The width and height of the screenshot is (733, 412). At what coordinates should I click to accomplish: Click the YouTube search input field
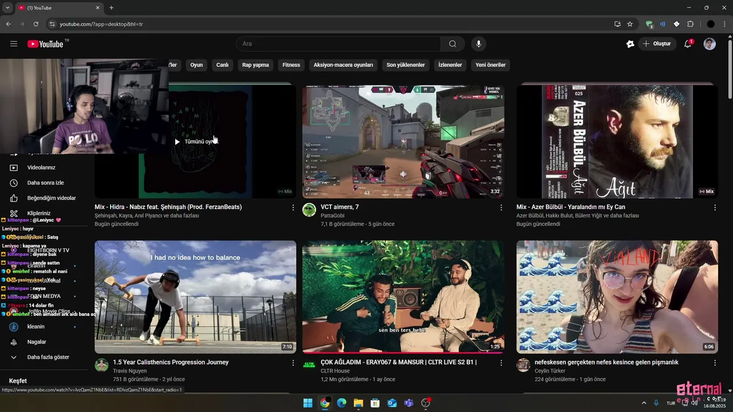pos(338,44)
